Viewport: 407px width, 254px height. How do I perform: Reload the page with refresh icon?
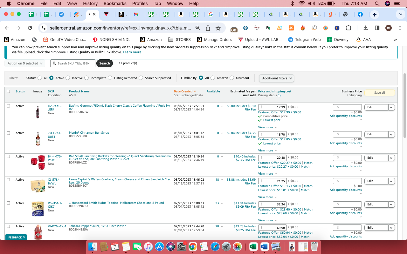[30, 28]
